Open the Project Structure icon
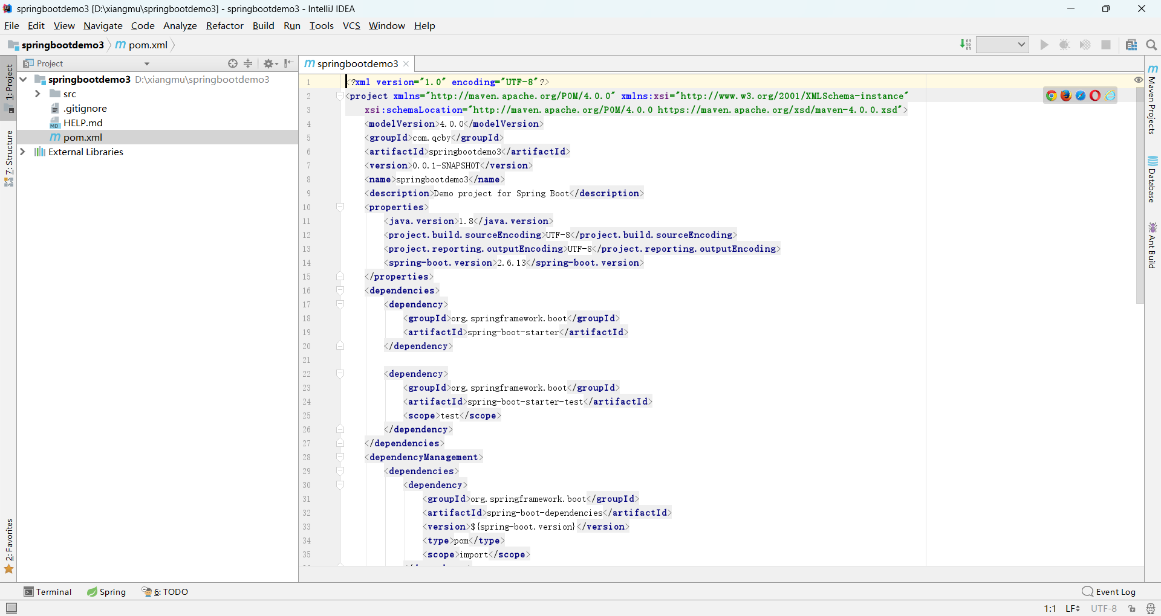This screenshot has height=616, width=1161. pyautogui.click(x=1131, y=45)
